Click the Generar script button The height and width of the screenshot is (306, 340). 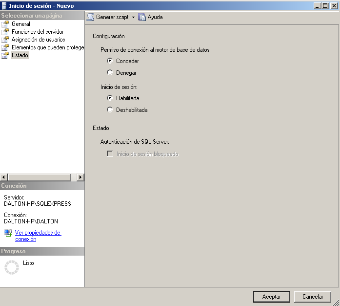(x=108, y=17)
